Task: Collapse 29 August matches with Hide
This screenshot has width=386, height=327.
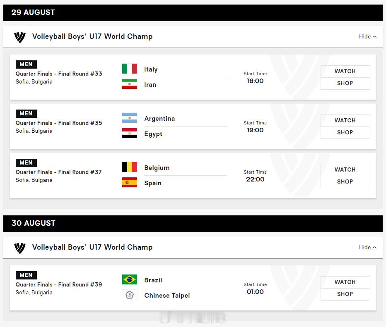Action: [367, 37]
